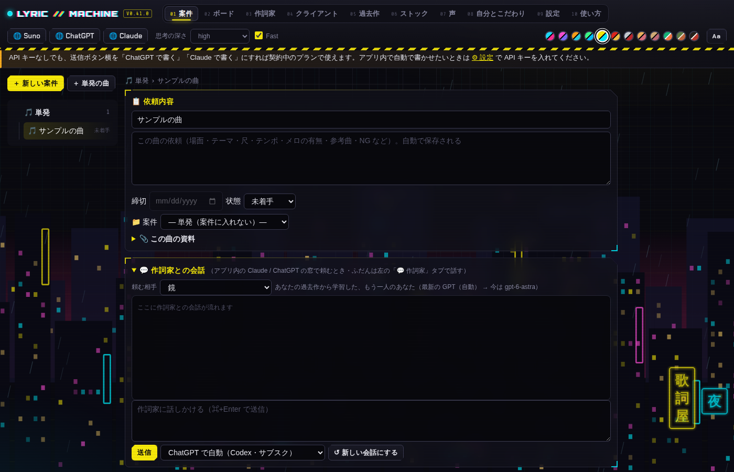Click the song title field サンプルの曲
The height and width of the screenshot is (472, 734).
point(371,120)
